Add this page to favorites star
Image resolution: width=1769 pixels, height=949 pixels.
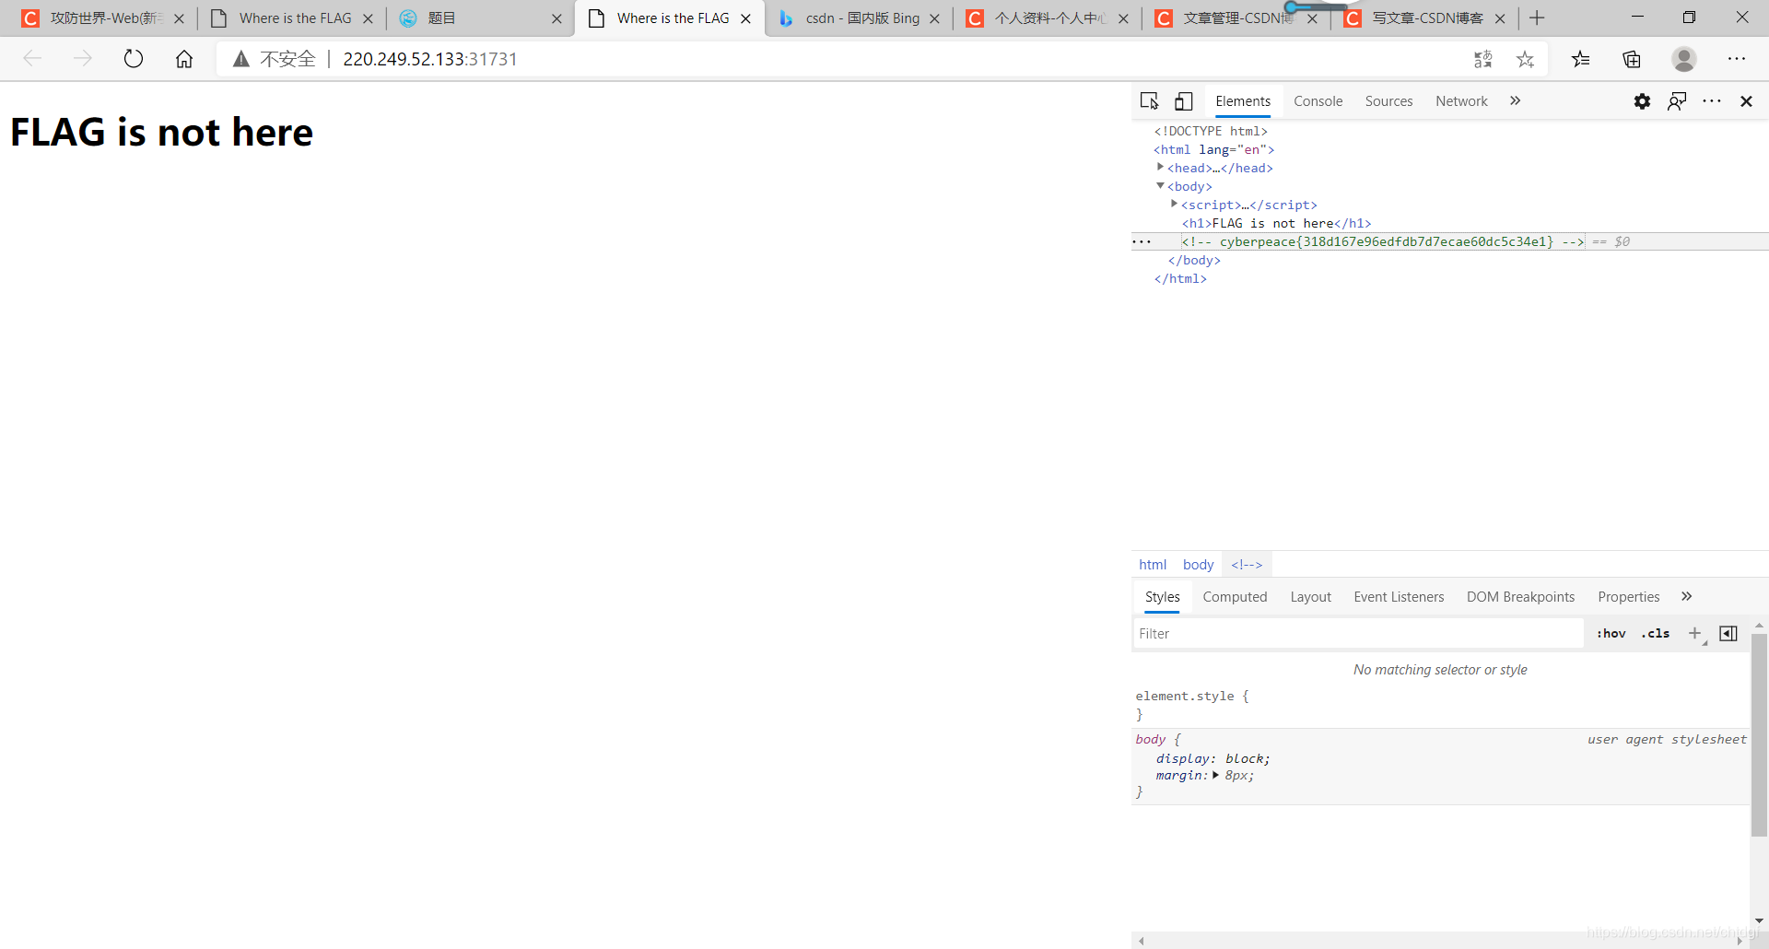(x=1525, y=59)
